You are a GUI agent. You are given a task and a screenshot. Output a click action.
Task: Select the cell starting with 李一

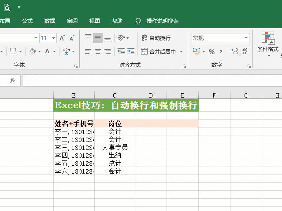(74, 131)
